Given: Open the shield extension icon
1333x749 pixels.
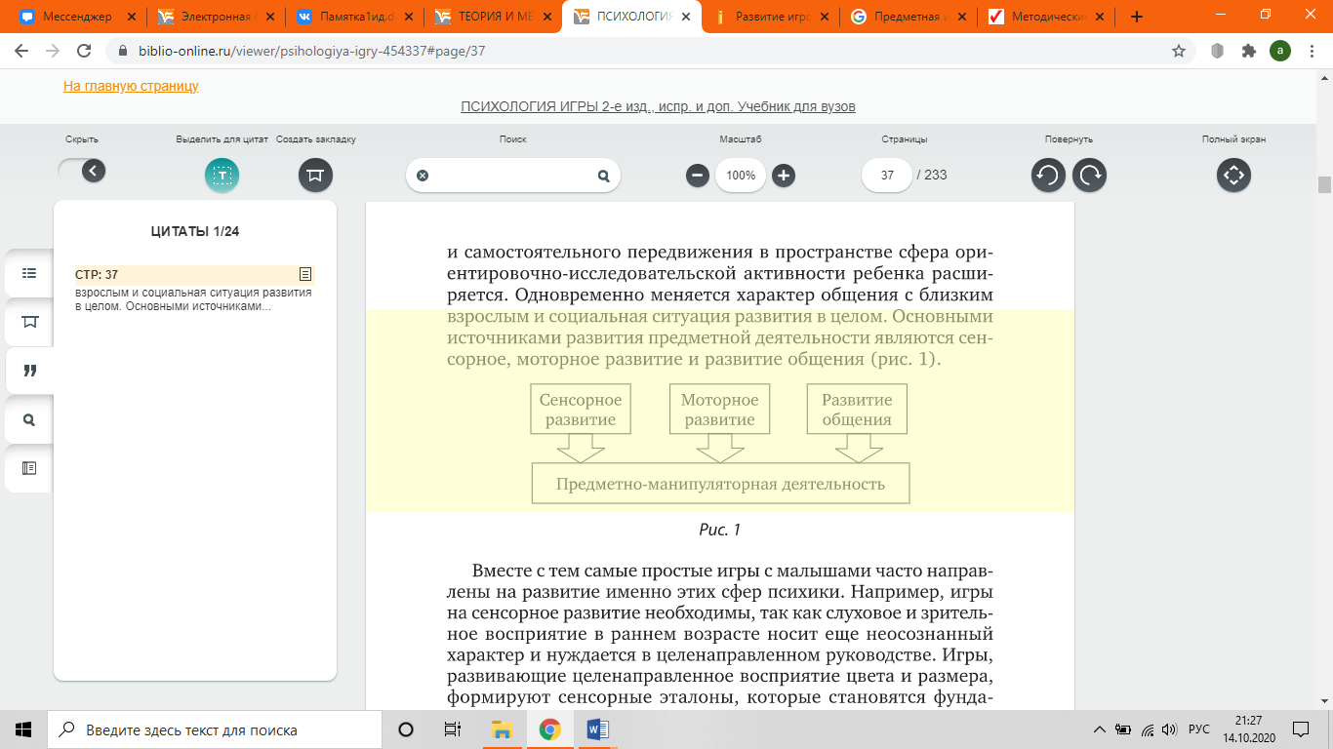Looking at the screenshot, I should pos(1217,51).
